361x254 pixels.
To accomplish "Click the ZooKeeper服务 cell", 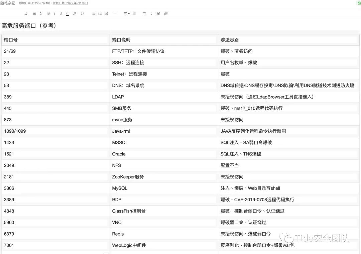I will [x=164, y=176].
